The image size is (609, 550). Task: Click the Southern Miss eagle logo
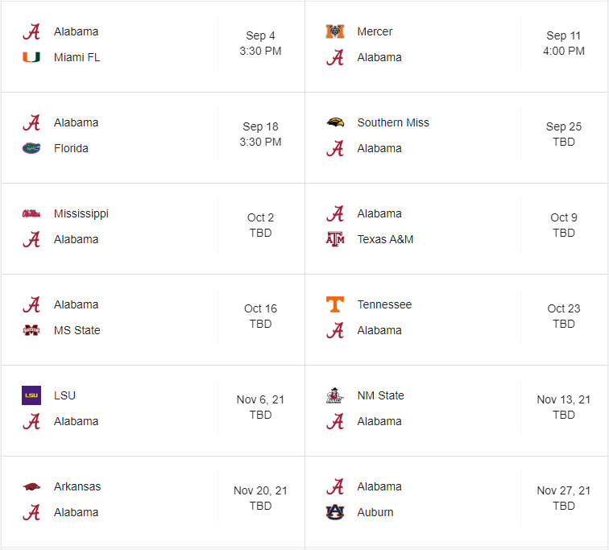pyautogui.click(x=335, y=122)
